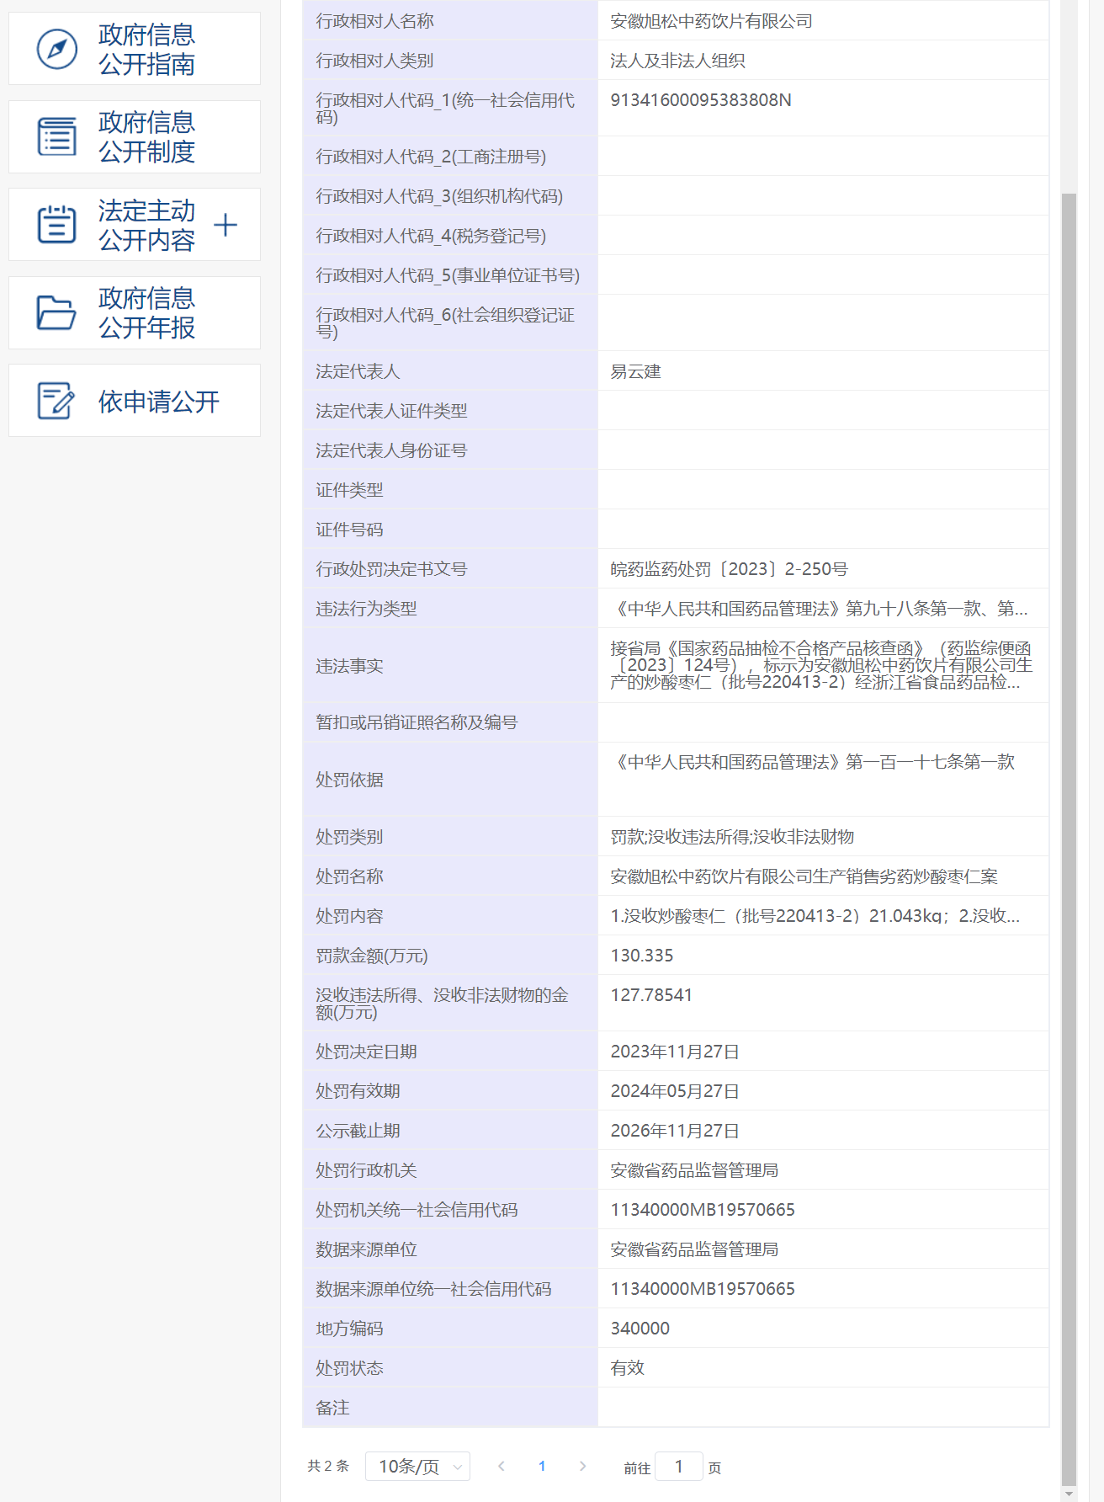Image resolution: width=1104 pixels, height=1502 pixels.
Task: Click 处罚行政机关 value 安徽省药品监督管理局
Action: (x=694, y=1170)
